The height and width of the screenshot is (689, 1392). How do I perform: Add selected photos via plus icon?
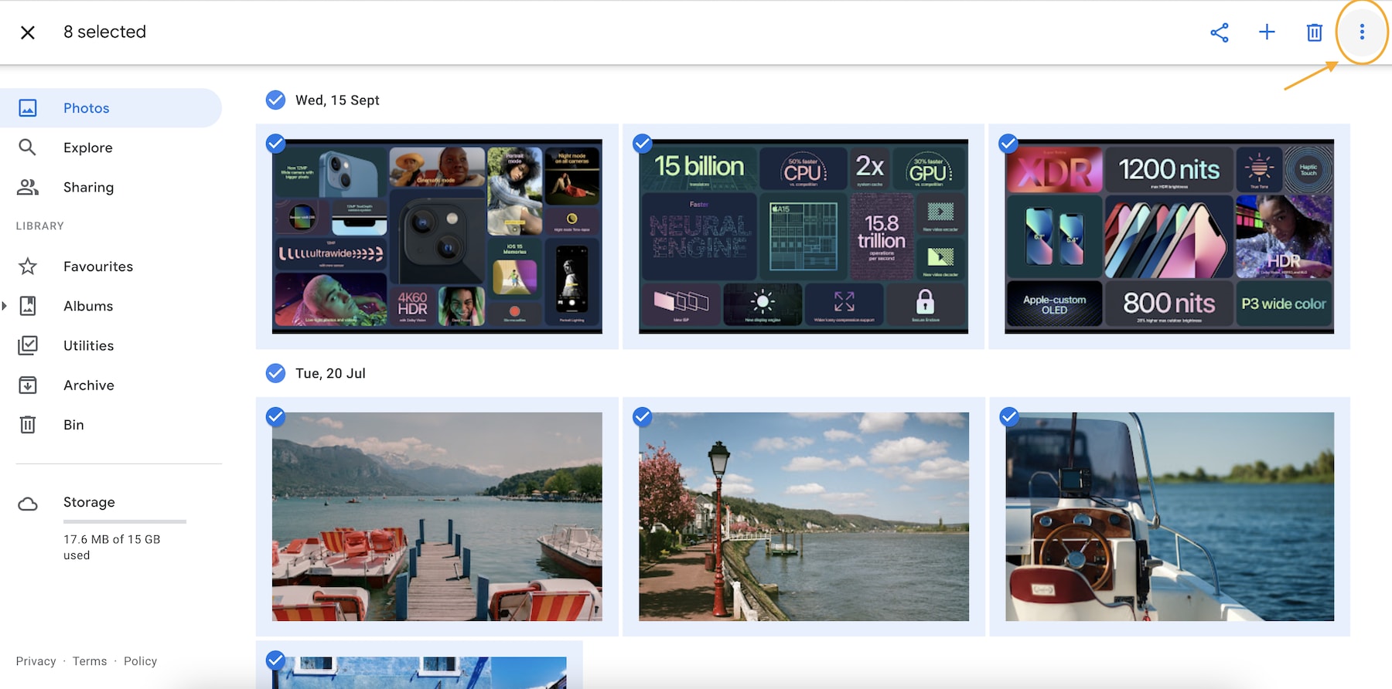click(1267, 32)
